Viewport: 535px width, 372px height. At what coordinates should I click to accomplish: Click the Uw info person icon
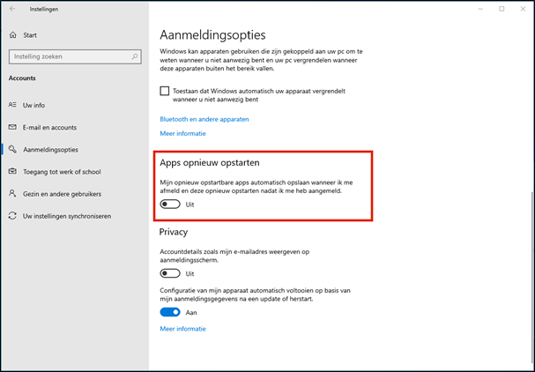click(12, 105)
